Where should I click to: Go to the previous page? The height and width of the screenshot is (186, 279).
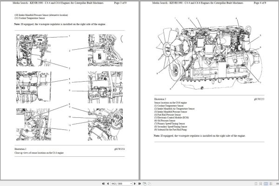[x=108, y=184]
